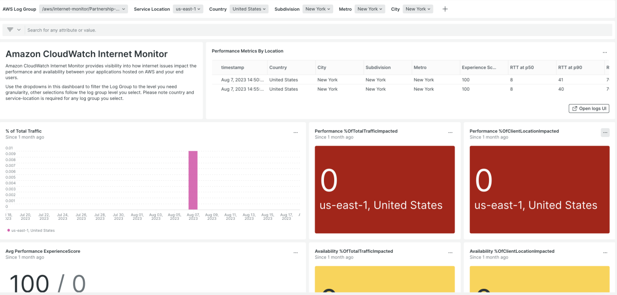
Task: Click the RTT at p50 column header
Action: coord(522,67)
